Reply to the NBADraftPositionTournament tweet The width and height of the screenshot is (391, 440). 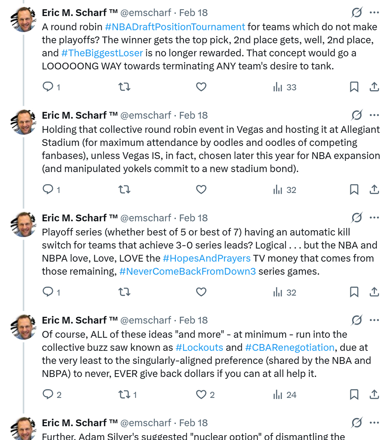coord(48,87)
